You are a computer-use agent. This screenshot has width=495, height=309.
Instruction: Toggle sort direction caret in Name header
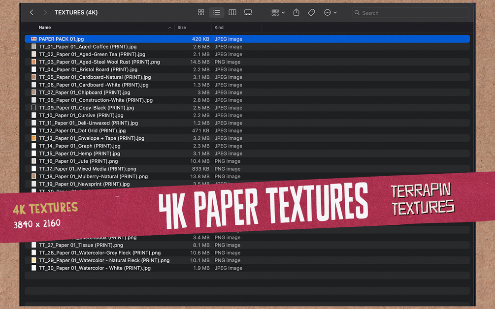point(170,28)
